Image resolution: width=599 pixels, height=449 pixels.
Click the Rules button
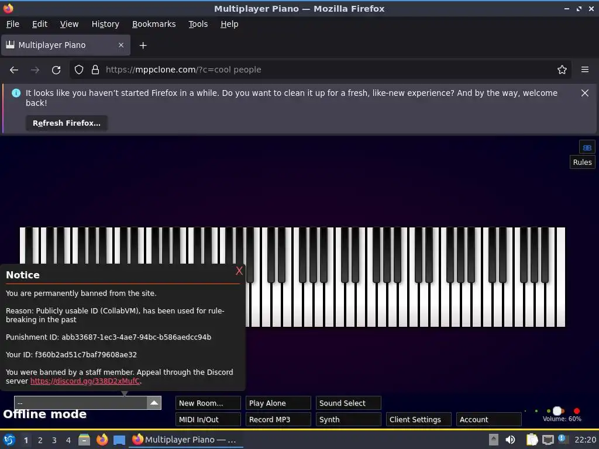pyautogui.click(x=582, y=162)
